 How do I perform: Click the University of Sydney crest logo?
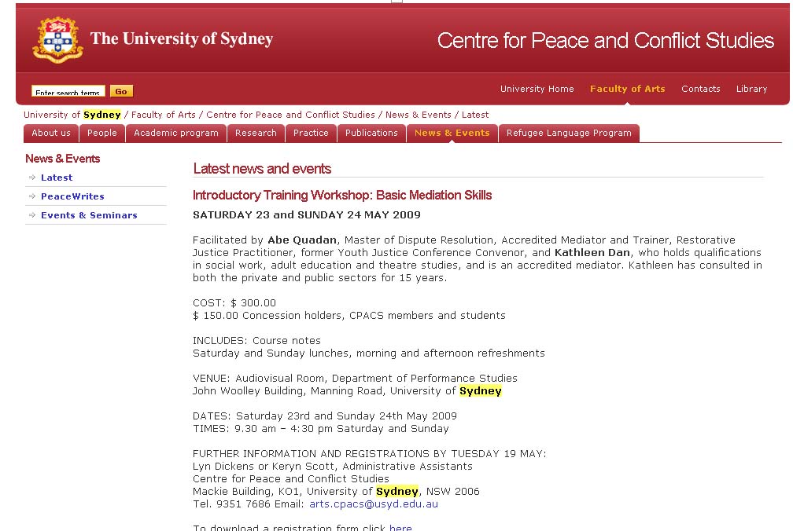click(57, 40)
